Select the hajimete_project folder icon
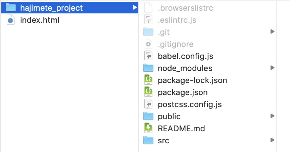Screen dimensions: 290x152 (x=10, y=8)
